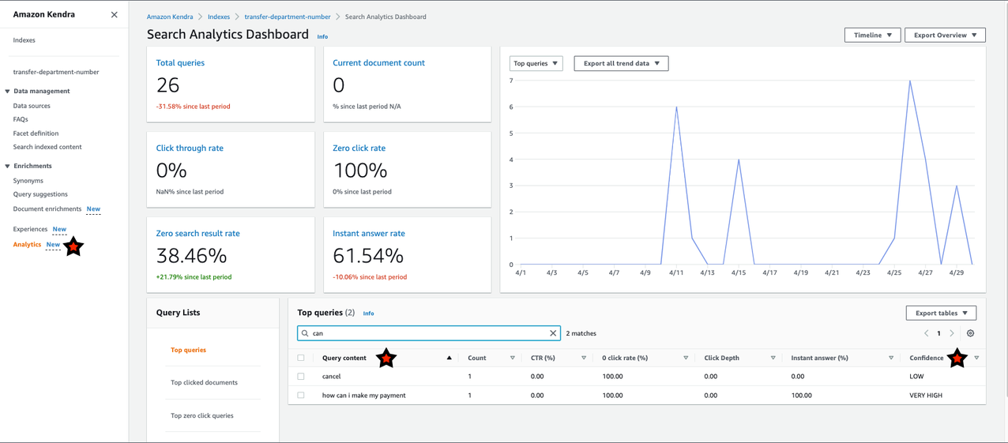The height and width of the screenshot is (443, 1008).
Task: Click Zero search result rate title
Action: [198, 233]
